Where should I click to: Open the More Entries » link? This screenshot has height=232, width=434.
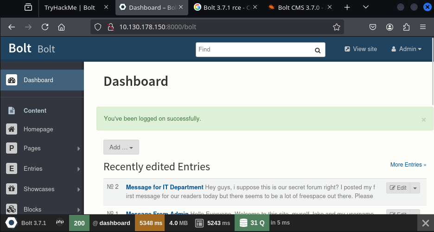(x=408, y=165)
